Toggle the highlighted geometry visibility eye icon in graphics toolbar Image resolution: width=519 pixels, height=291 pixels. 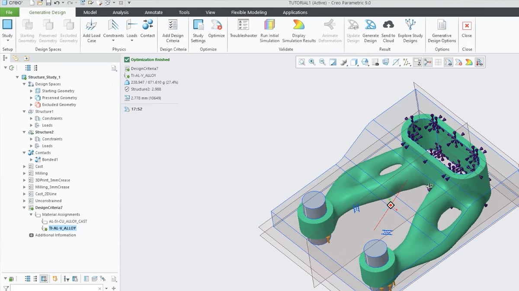[448, 63]
